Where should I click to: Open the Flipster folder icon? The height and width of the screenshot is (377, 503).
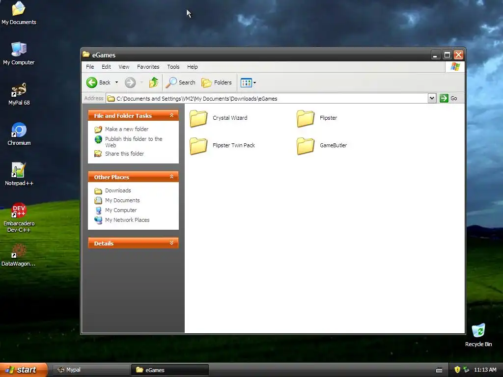click(306, 118)
